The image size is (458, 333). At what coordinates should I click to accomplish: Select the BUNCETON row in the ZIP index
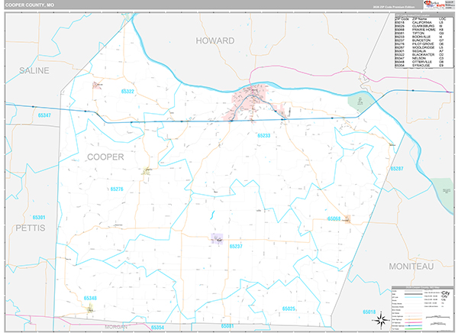coord(420,40)
